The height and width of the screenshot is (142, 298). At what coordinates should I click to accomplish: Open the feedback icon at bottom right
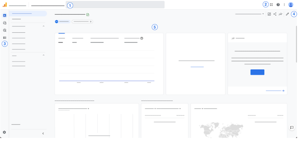tap(292, 127)
